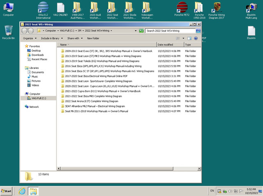Expand the SM breadcrumb arrow
The width and height of the screenshot is (263, 196).
(x=83, y=31)
